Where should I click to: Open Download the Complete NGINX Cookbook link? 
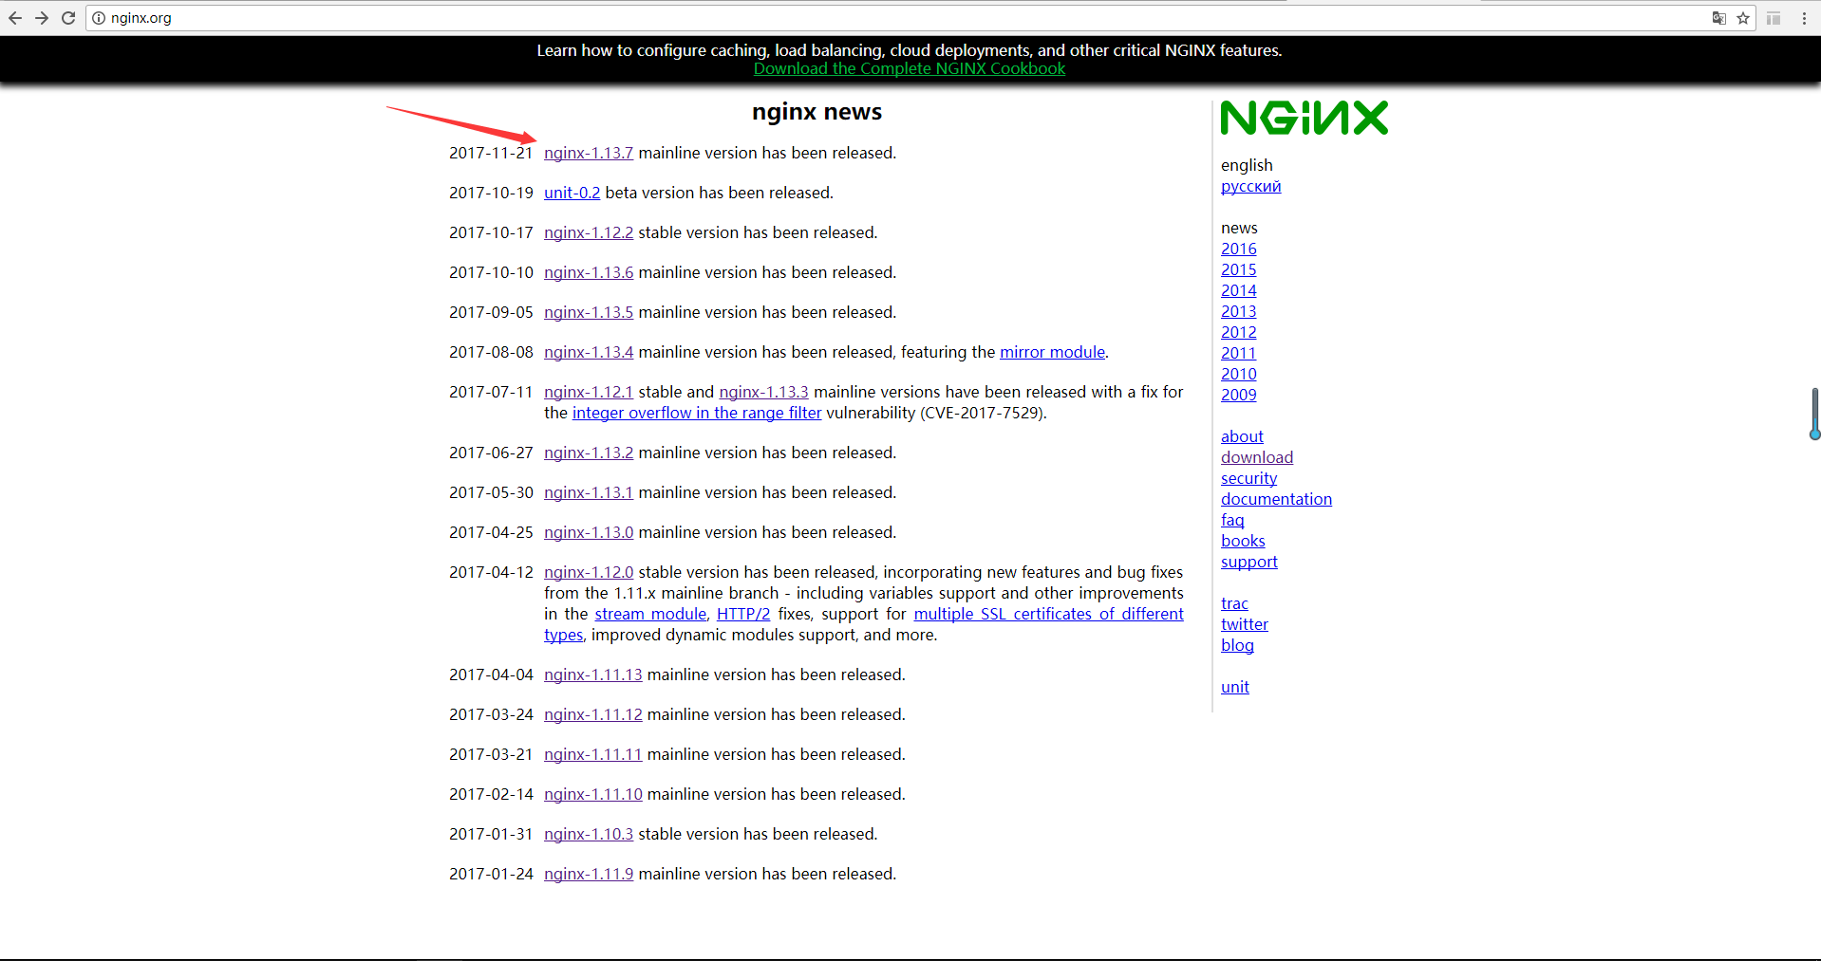[x=910, y=68]
